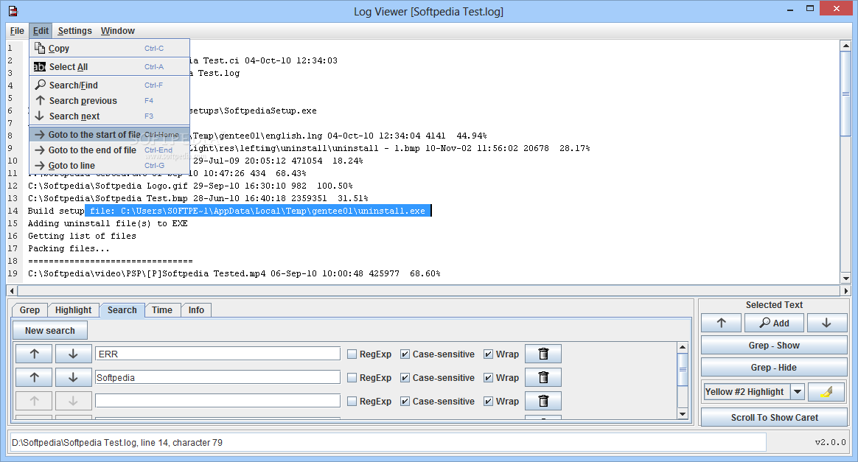The image size is (858, 462).
Task: Select the Search tab
Action: point(122,310)
